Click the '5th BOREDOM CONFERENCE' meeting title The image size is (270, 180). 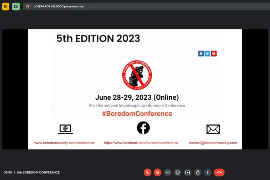[38, 172]
